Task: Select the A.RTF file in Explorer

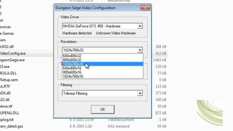Action: point(5,87)
